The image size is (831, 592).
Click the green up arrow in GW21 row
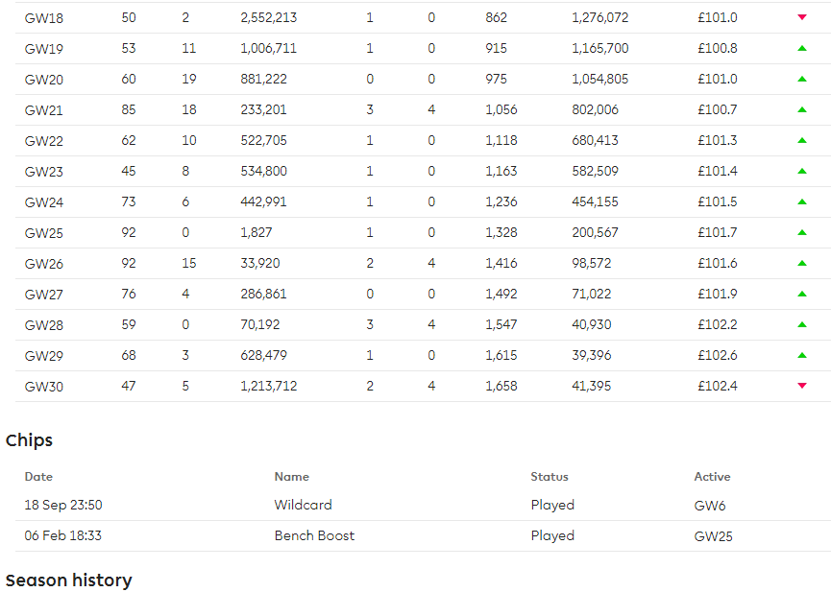click(x=802, y=109)
